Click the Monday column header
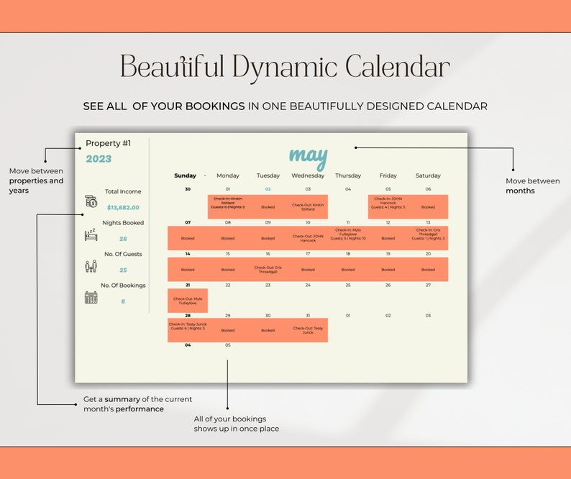 coord(228,175)
